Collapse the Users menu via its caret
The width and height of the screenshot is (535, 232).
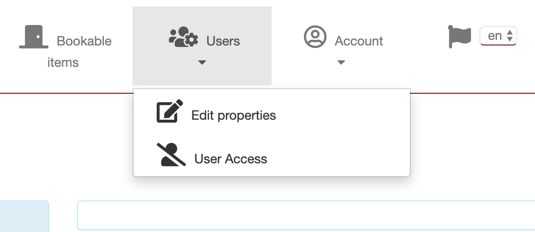202,63
